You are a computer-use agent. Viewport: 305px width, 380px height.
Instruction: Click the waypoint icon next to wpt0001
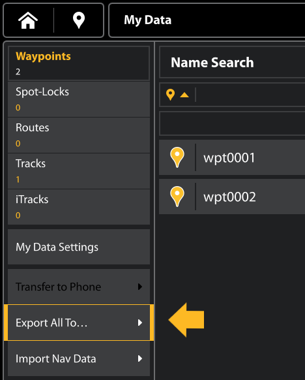(177, 157)
